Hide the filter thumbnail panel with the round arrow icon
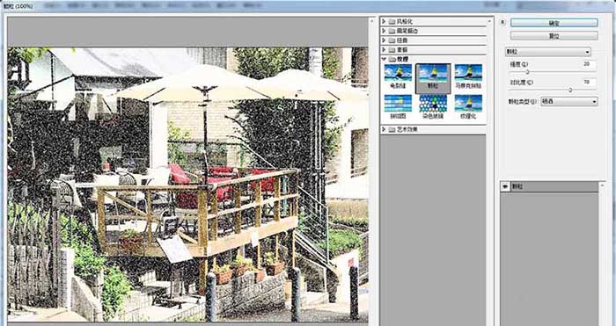 click(x=502, y=22)
